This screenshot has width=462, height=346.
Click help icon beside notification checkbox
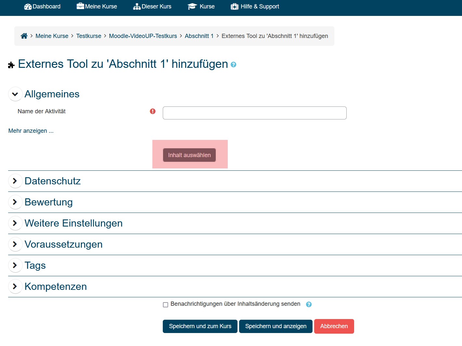pyautogui.click(x=309, y=304)
